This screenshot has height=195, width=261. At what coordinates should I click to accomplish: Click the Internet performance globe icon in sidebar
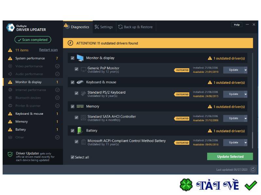[10, 90]
